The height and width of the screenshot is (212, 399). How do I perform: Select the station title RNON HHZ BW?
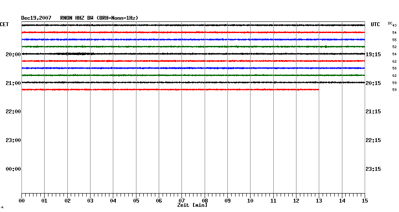point(77,18)
